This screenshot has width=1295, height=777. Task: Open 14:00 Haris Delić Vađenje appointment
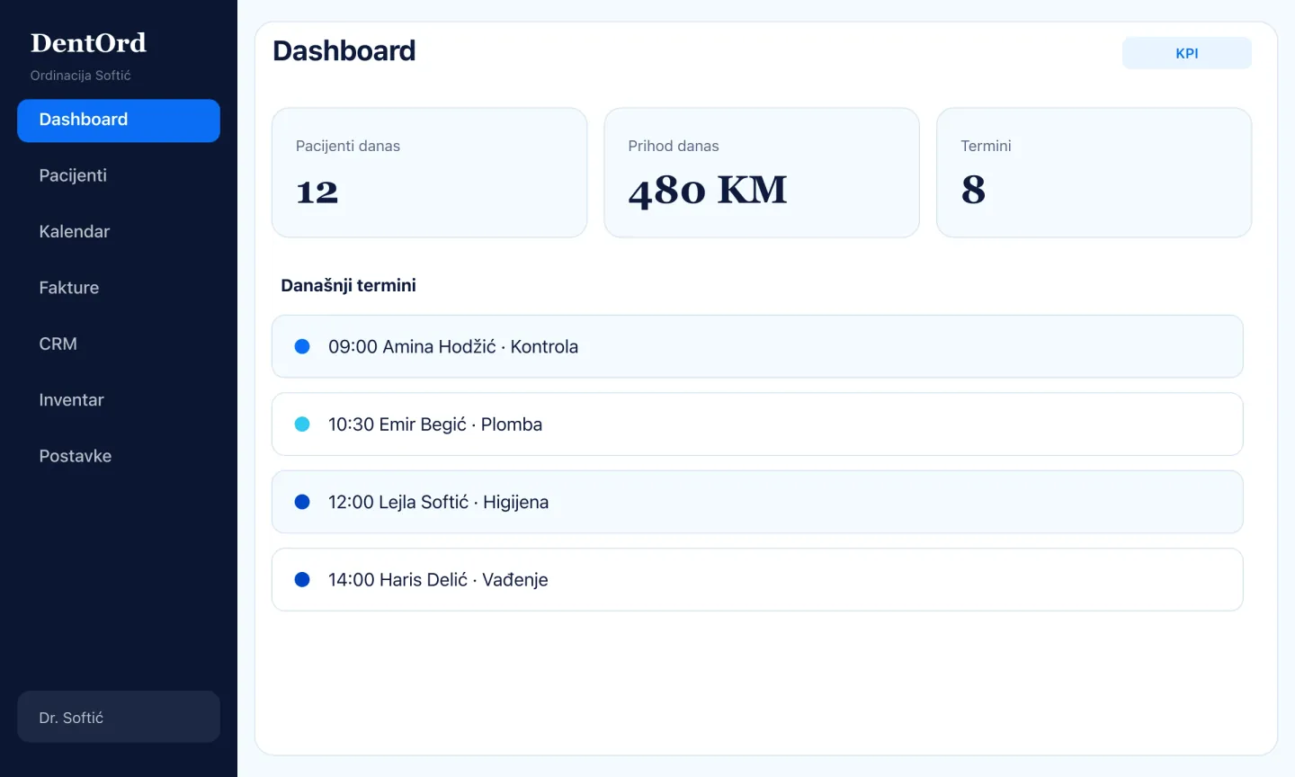coord(757,580)
